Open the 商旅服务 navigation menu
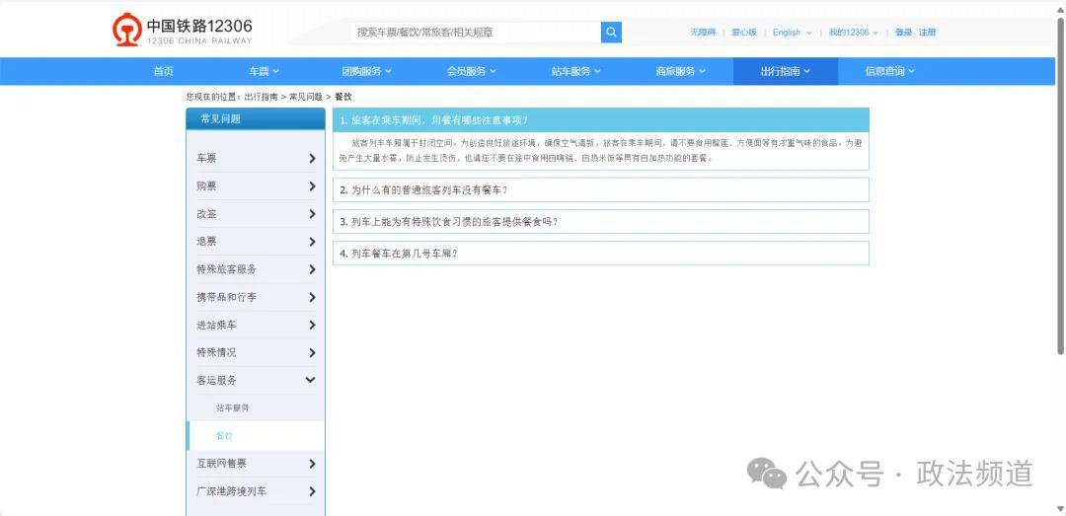The height and width of the screenshot is (516, 1066). pos(680,71)
